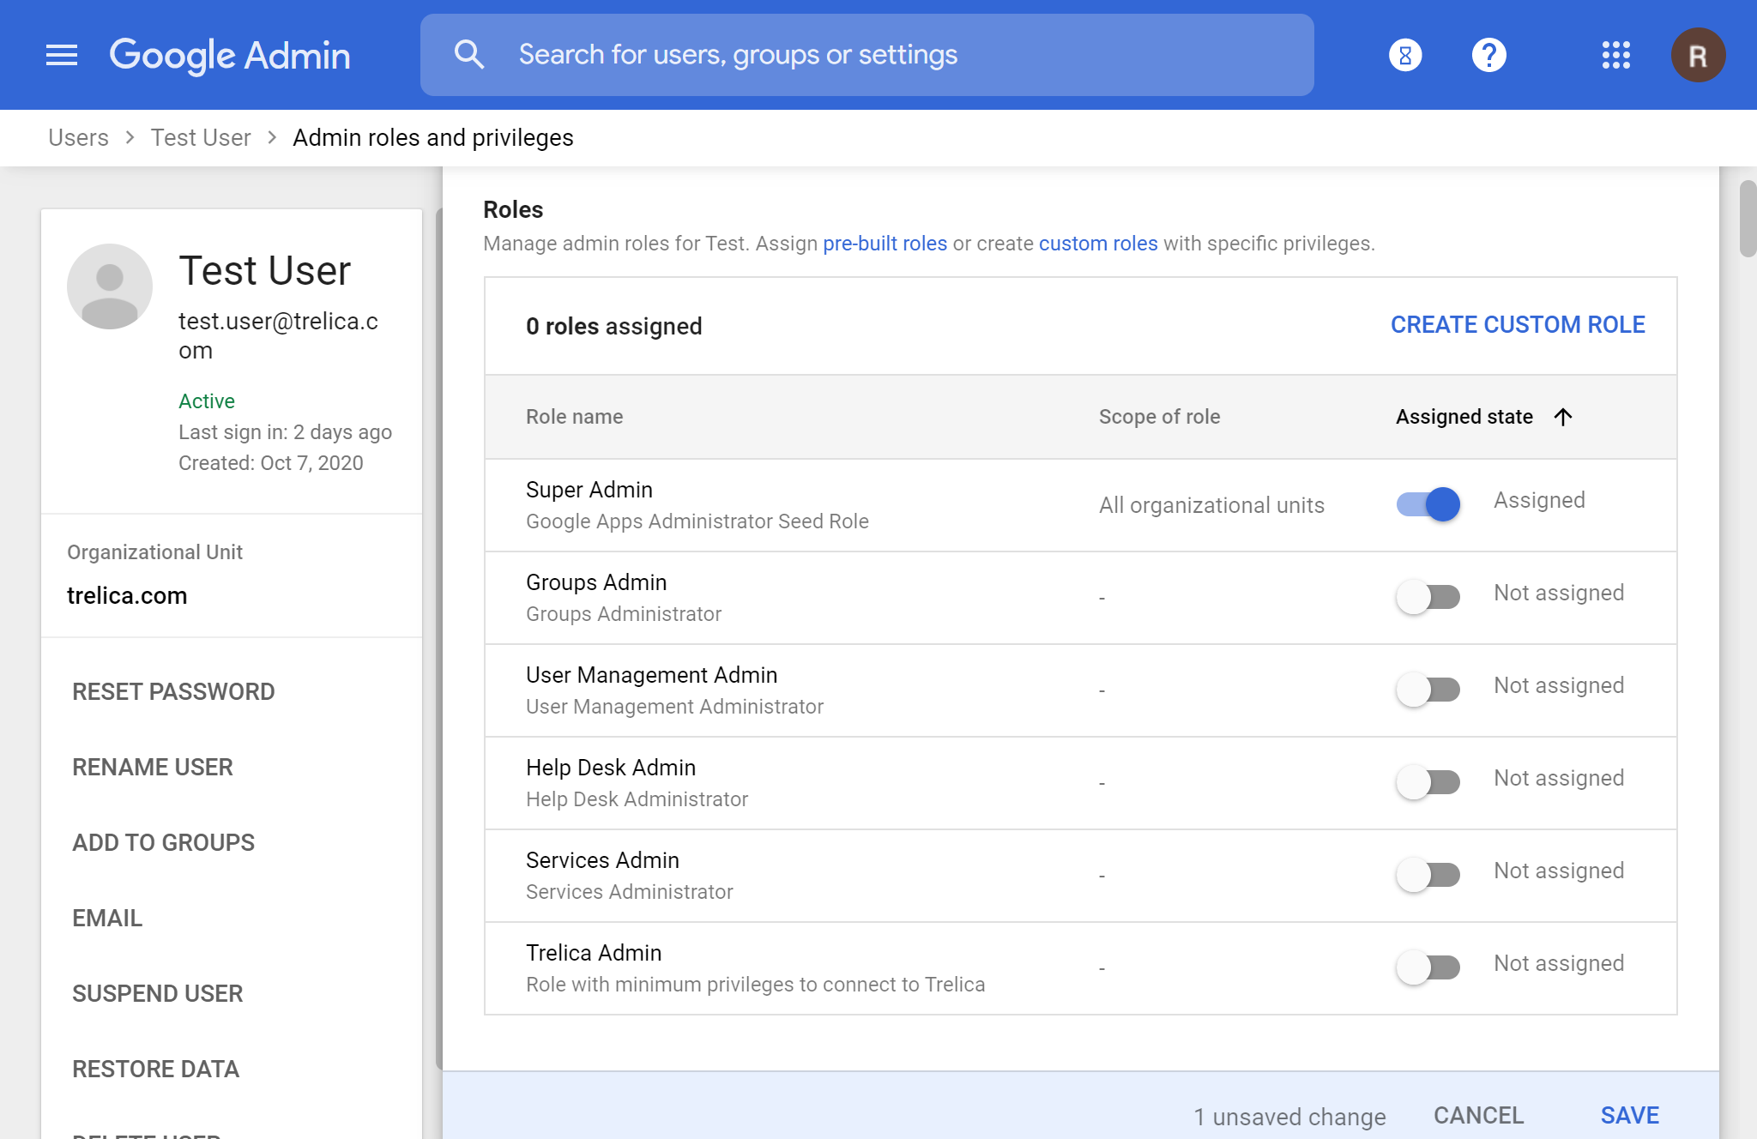Open the pre-built roles link
The image size is (1757, 1139).
click(x=885, y=244)
